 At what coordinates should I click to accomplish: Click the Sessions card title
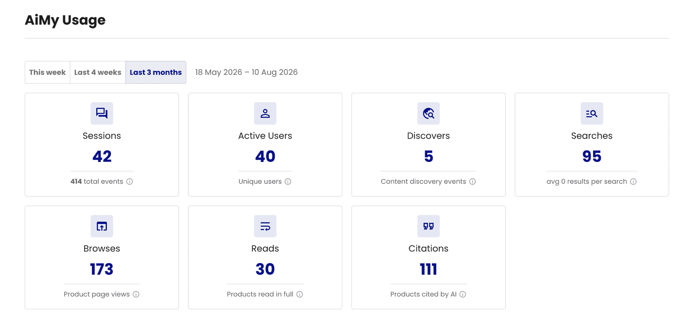tap(102, 136)
